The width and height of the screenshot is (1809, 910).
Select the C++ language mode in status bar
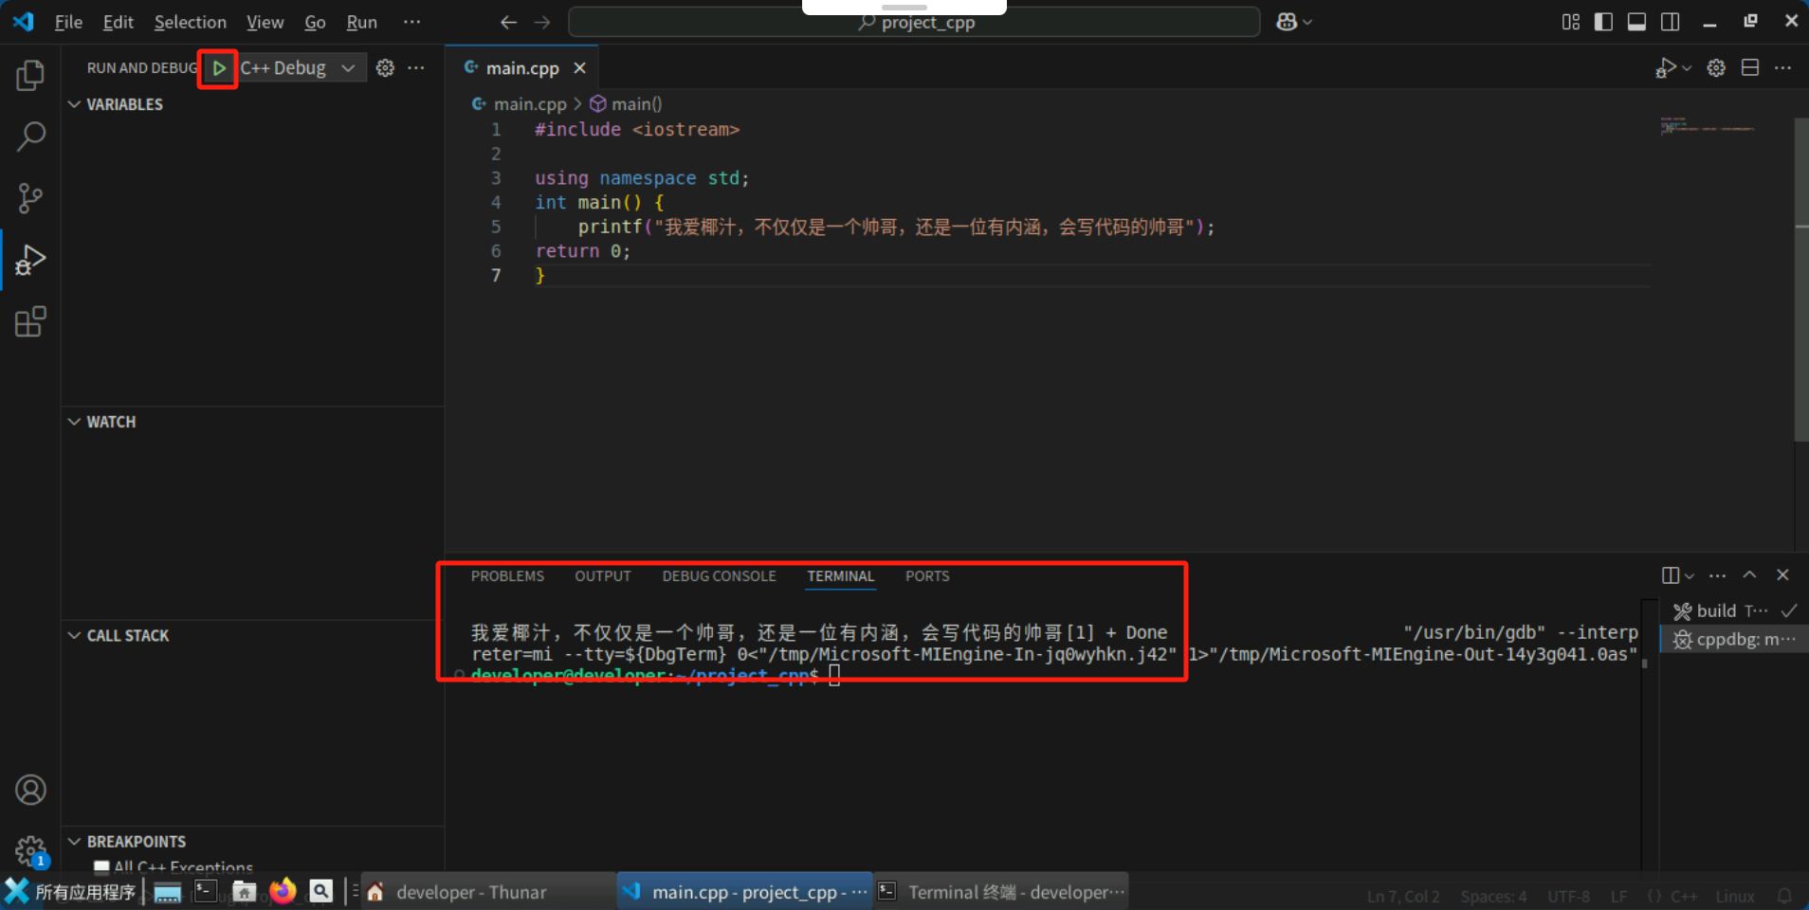pos(1683,895)
